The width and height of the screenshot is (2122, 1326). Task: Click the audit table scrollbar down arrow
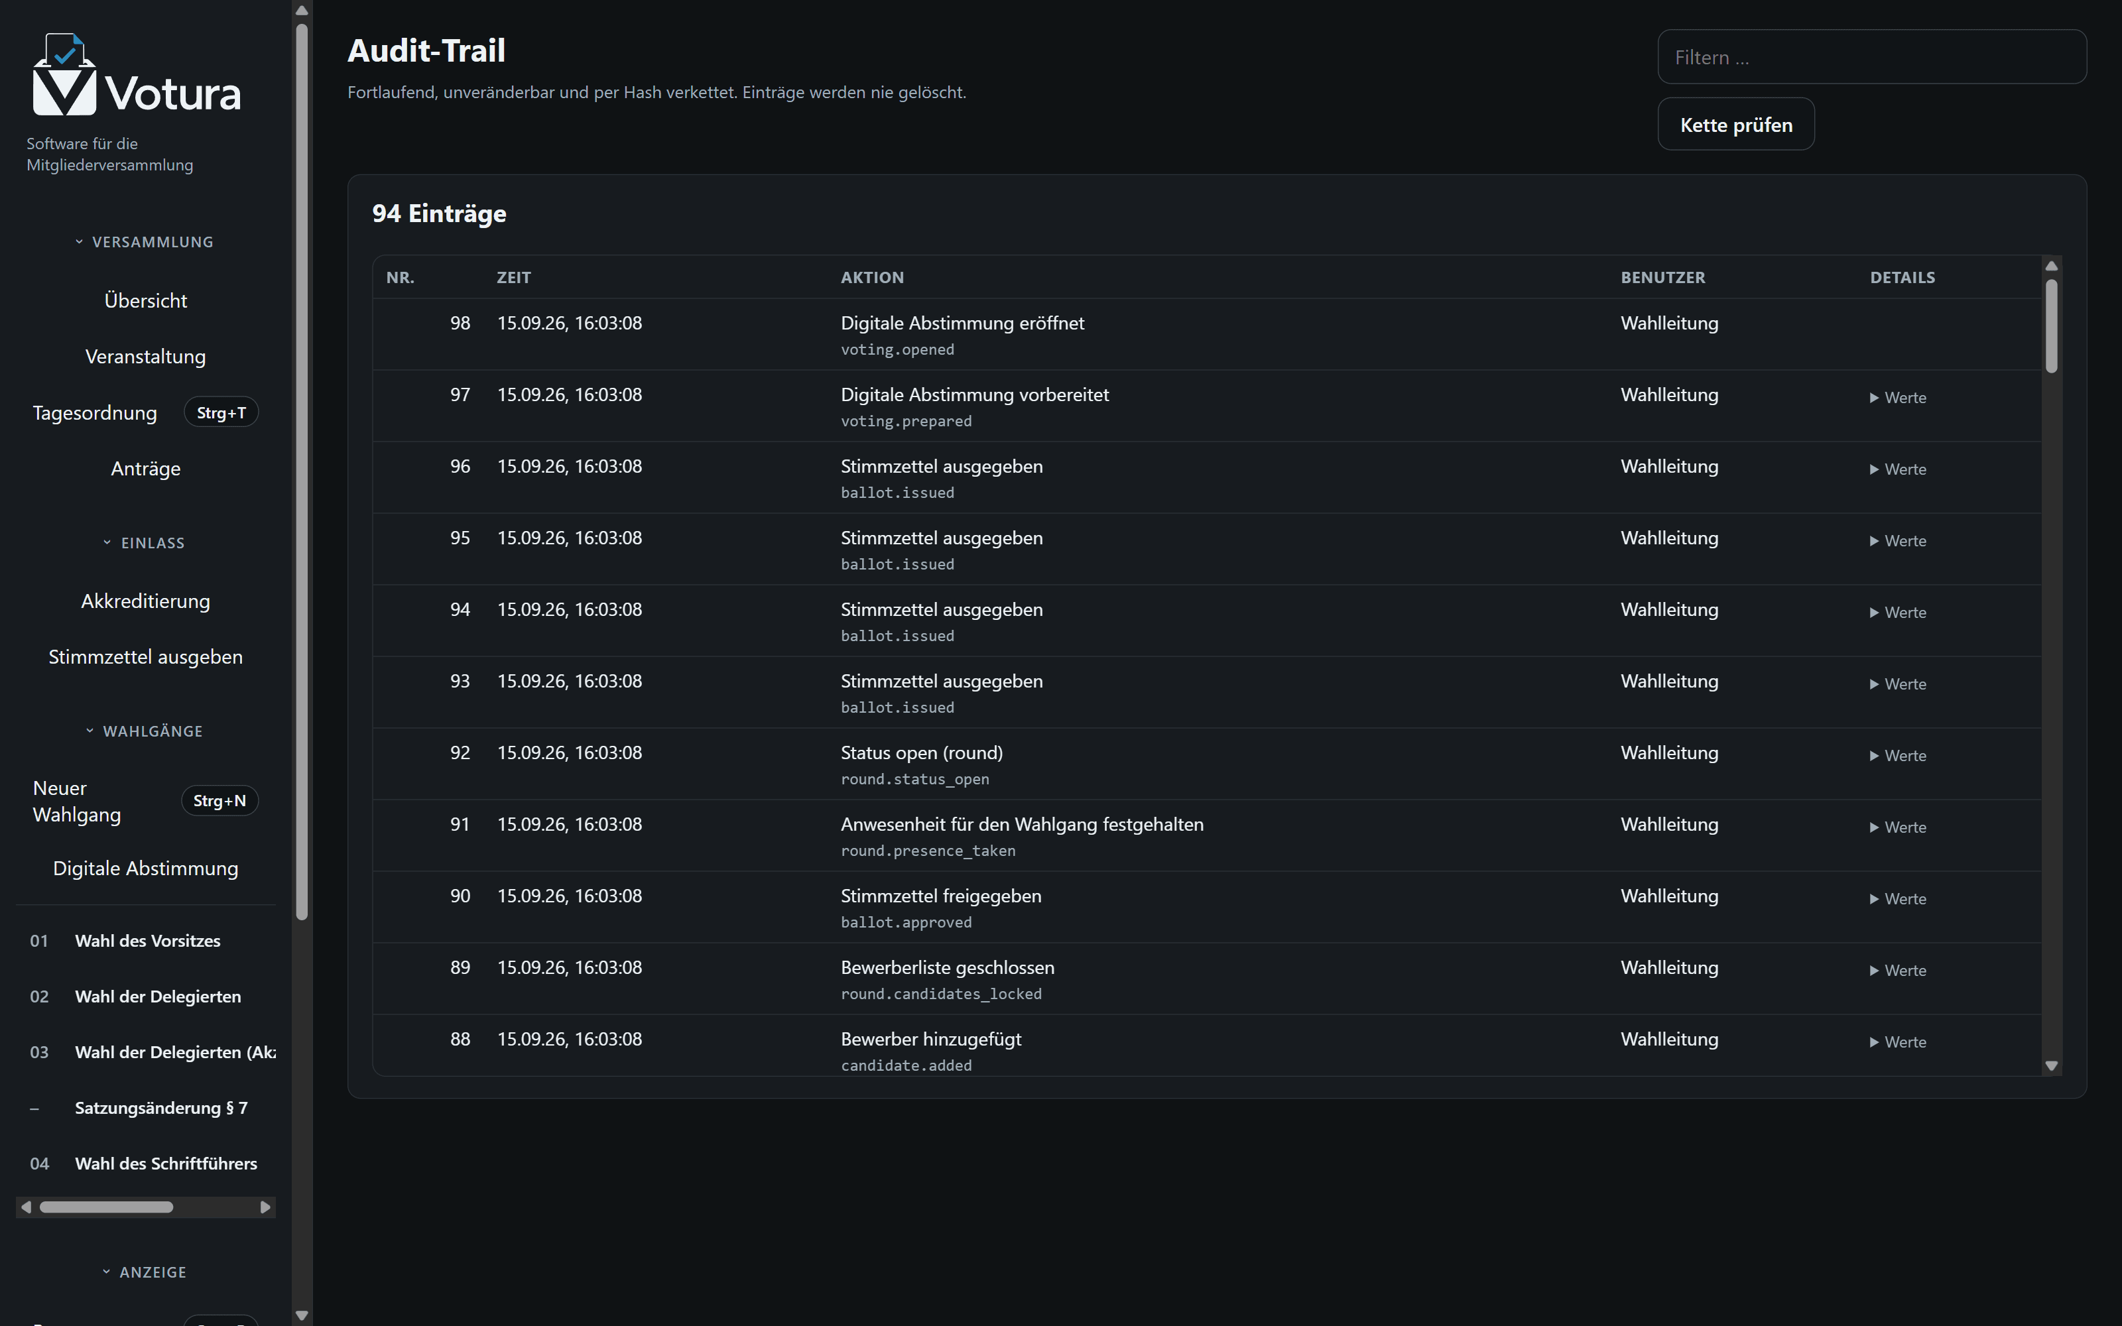[2051, 1066]
